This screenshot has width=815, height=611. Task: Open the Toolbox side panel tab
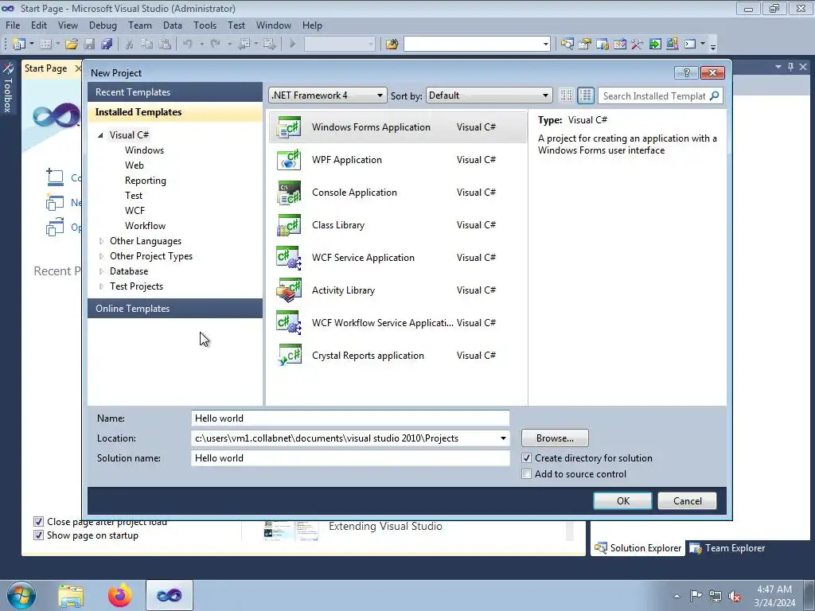(8, 89)
